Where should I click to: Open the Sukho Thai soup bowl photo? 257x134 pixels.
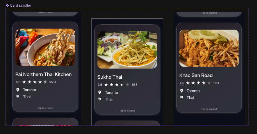pos(127,50)
